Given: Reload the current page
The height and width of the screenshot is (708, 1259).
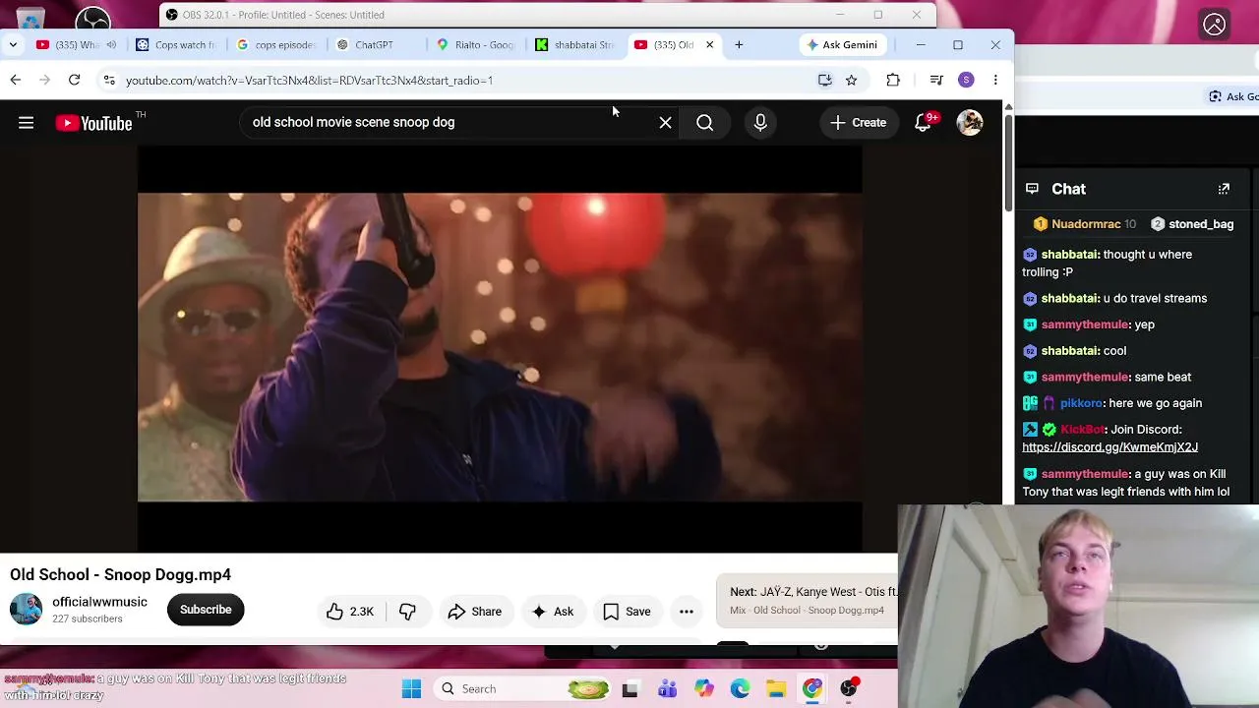Looking at the screenshot, I should (74, 80).
